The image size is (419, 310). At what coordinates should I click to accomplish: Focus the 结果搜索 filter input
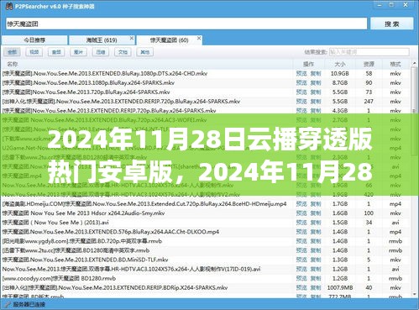pyautogui.click(x=369, y=52)
